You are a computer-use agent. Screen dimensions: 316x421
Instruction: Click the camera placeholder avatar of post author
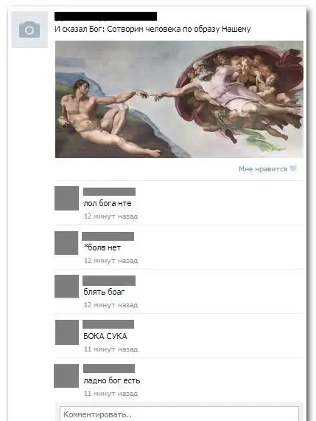click(x=29, y=30)
